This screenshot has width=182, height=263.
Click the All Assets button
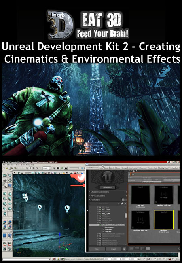click(x=107, y=187)
